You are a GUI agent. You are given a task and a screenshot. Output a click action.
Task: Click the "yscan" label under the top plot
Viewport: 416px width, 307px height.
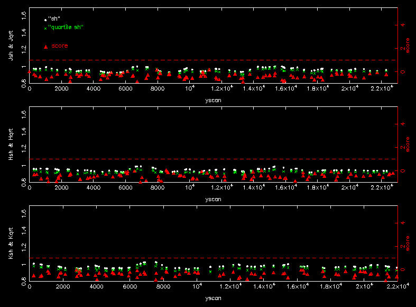click(213, 100)
